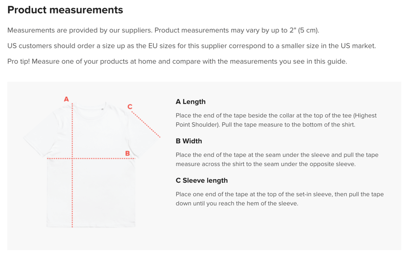Click the A Length heading
The width and height of the screenshot is (405, 256).
click(190, 101)
